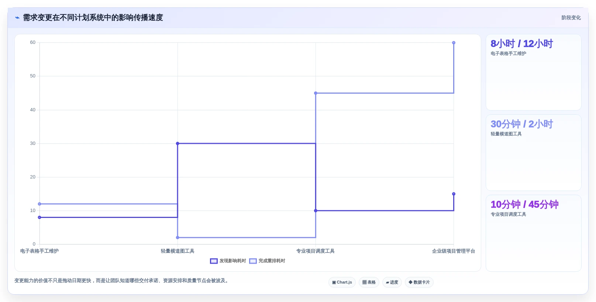Open the 10分钟 / 45分钟 data card

(x=533, y=233)
